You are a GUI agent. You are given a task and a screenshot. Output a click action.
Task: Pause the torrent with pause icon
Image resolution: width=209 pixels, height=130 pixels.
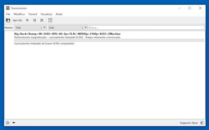[35, 20]
